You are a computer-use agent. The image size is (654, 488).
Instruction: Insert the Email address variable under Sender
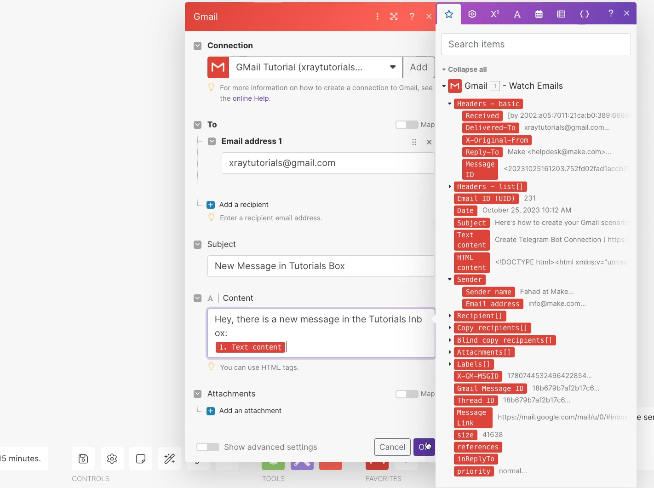pyautogui.click(x=493, y=304)
